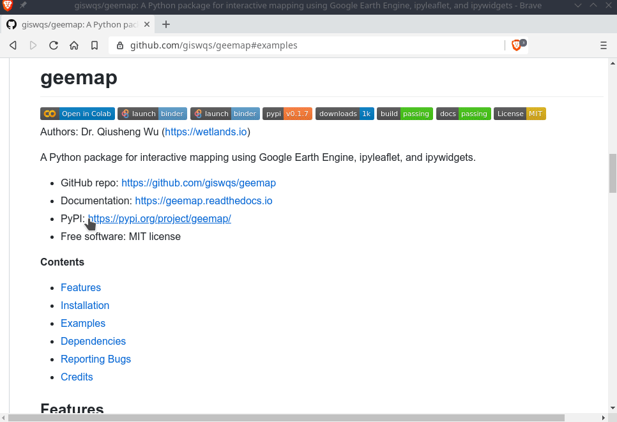The width and height of the screenshot is (617, 422).
Task: Click the Free software: MIT license text
Action: [x=121, y=236]
